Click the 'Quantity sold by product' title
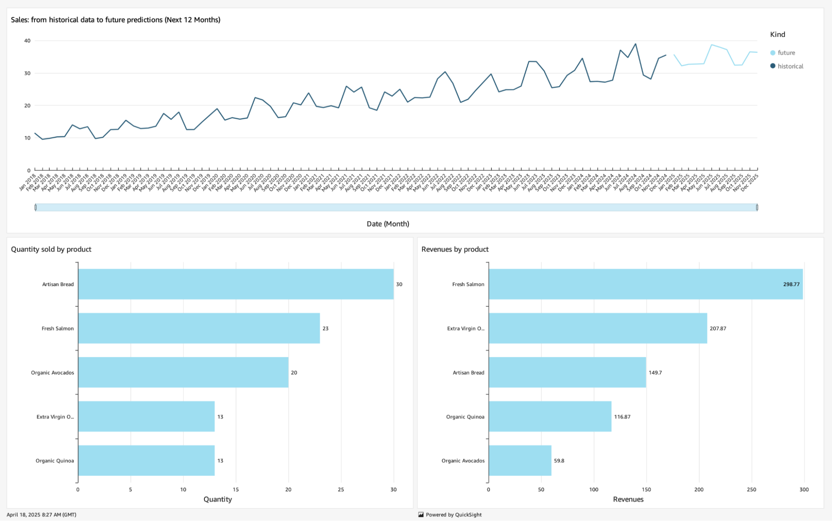 pyautogui.click(x=51, y=249)
